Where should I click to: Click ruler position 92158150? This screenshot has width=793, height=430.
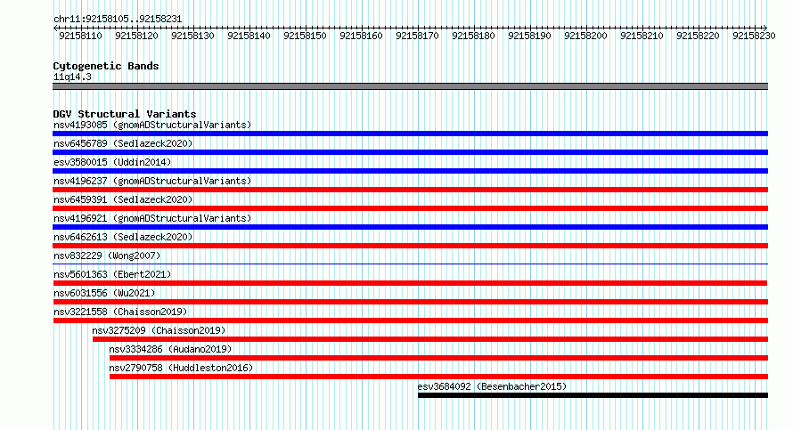[x=305, y=36]
